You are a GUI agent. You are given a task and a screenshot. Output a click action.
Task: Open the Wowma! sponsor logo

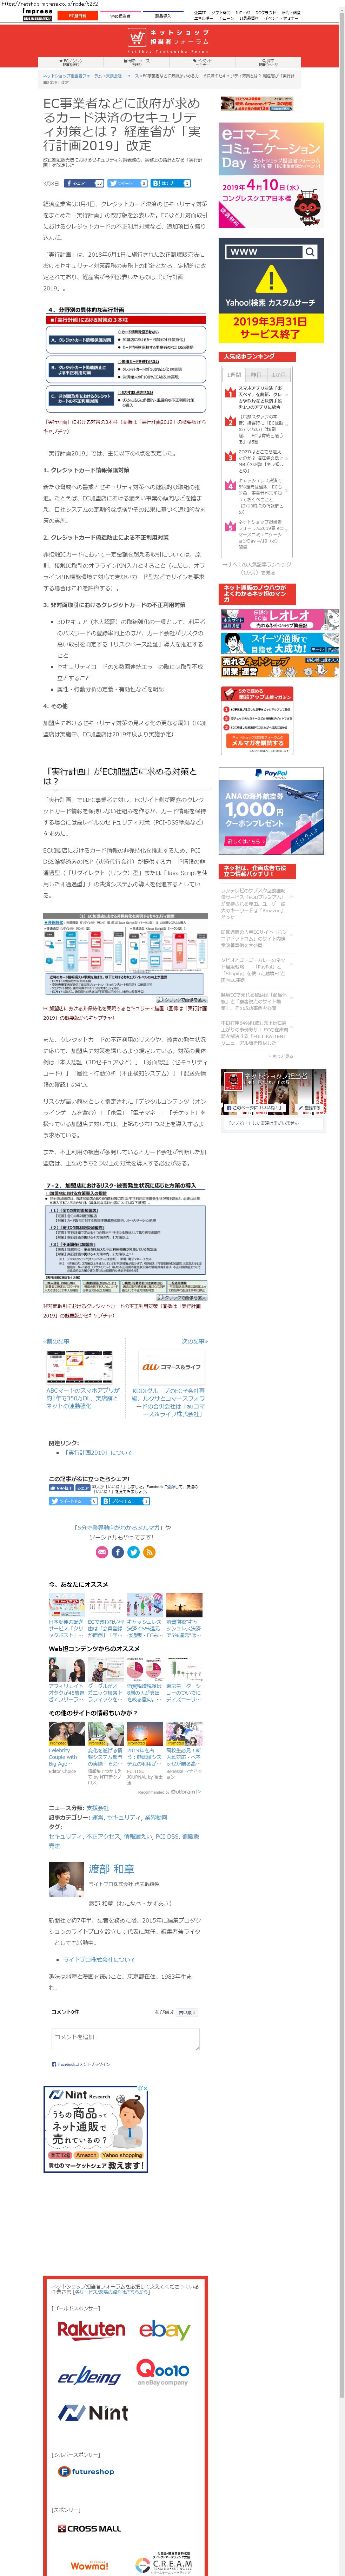(89, 2565)
